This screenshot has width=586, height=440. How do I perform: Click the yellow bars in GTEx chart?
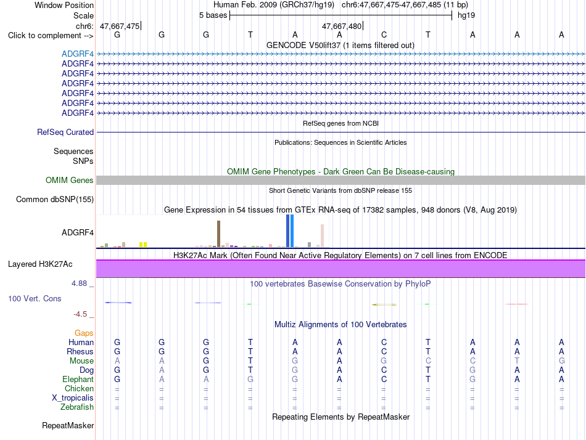point(143,245)
